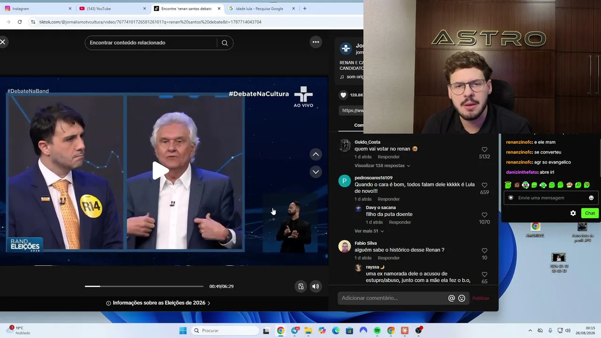Like rayssa's reply

485,275
